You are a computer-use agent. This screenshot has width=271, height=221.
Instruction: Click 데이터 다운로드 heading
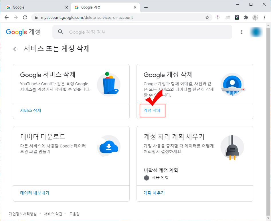pos(43,137)
